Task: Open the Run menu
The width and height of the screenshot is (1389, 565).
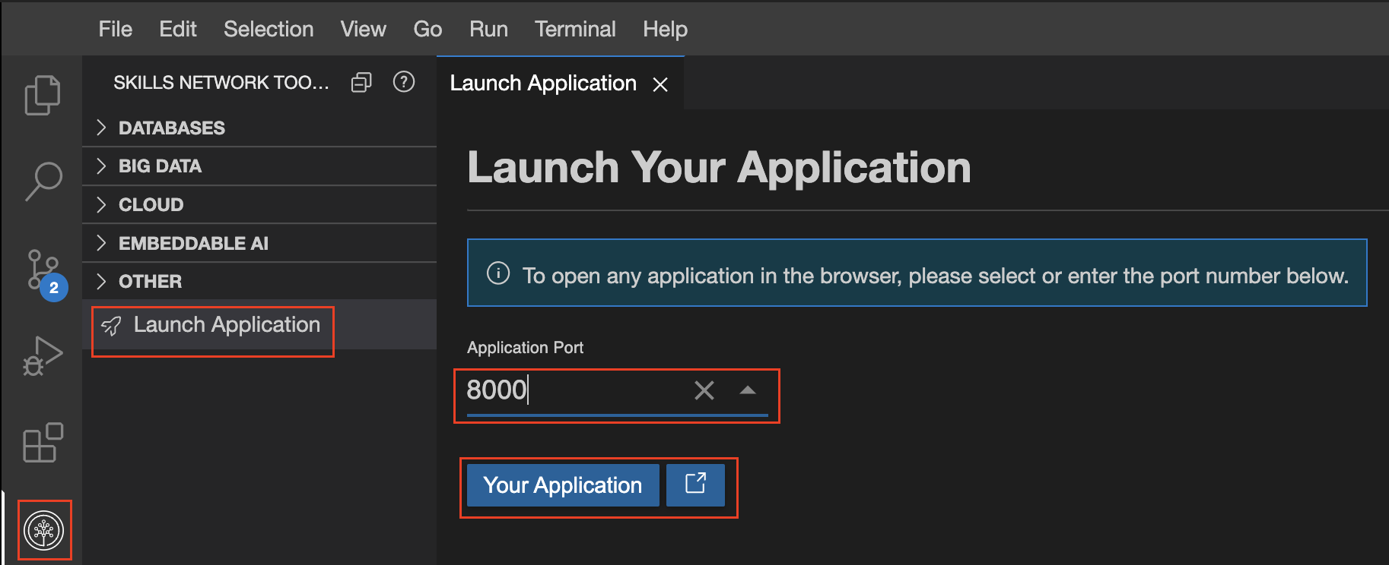Action: (x=488, y=29)
